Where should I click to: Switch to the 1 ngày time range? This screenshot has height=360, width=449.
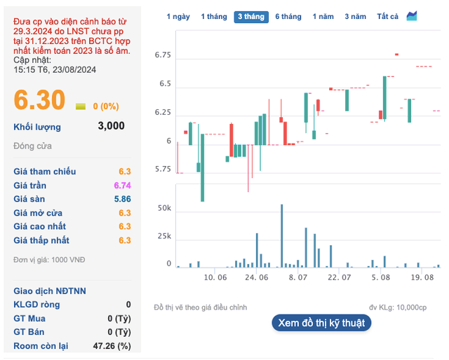pos(177,16)
